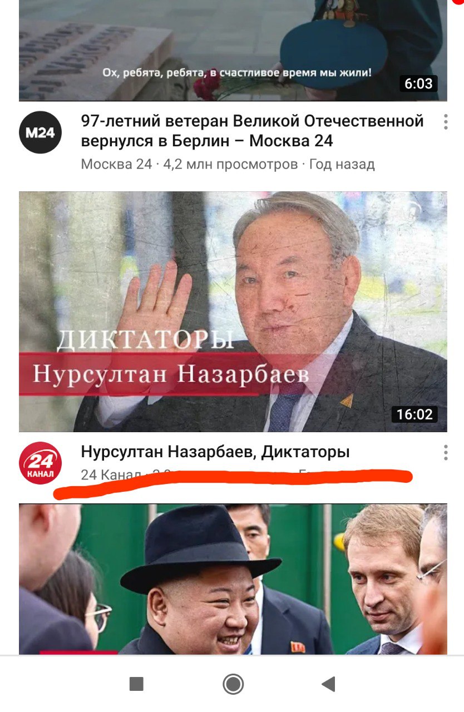Open the Нурсултан Назарбаев, Диктаторы video title
The image size is (464, 712).
tap(215, 452)
